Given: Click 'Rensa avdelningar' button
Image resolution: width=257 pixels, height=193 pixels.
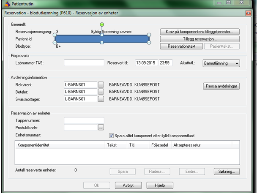Looking at the screenshot, I should 221,86.
